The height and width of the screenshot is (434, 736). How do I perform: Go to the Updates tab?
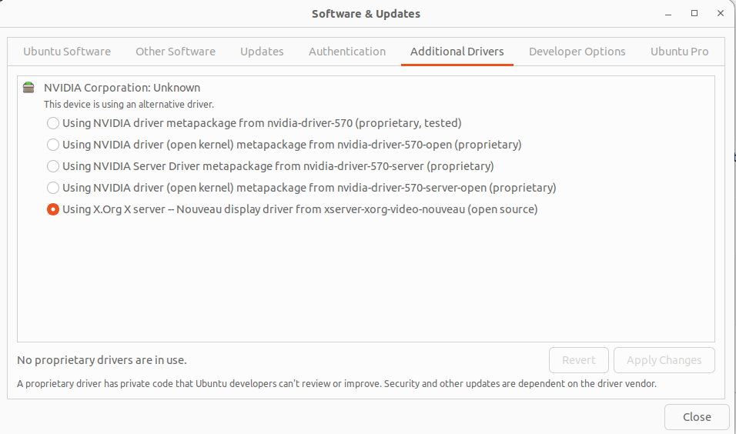262,52
